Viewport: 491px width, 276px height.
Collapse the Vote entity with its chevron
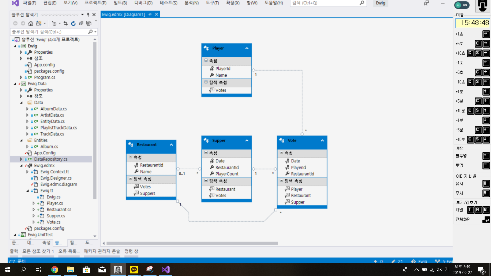322,141
